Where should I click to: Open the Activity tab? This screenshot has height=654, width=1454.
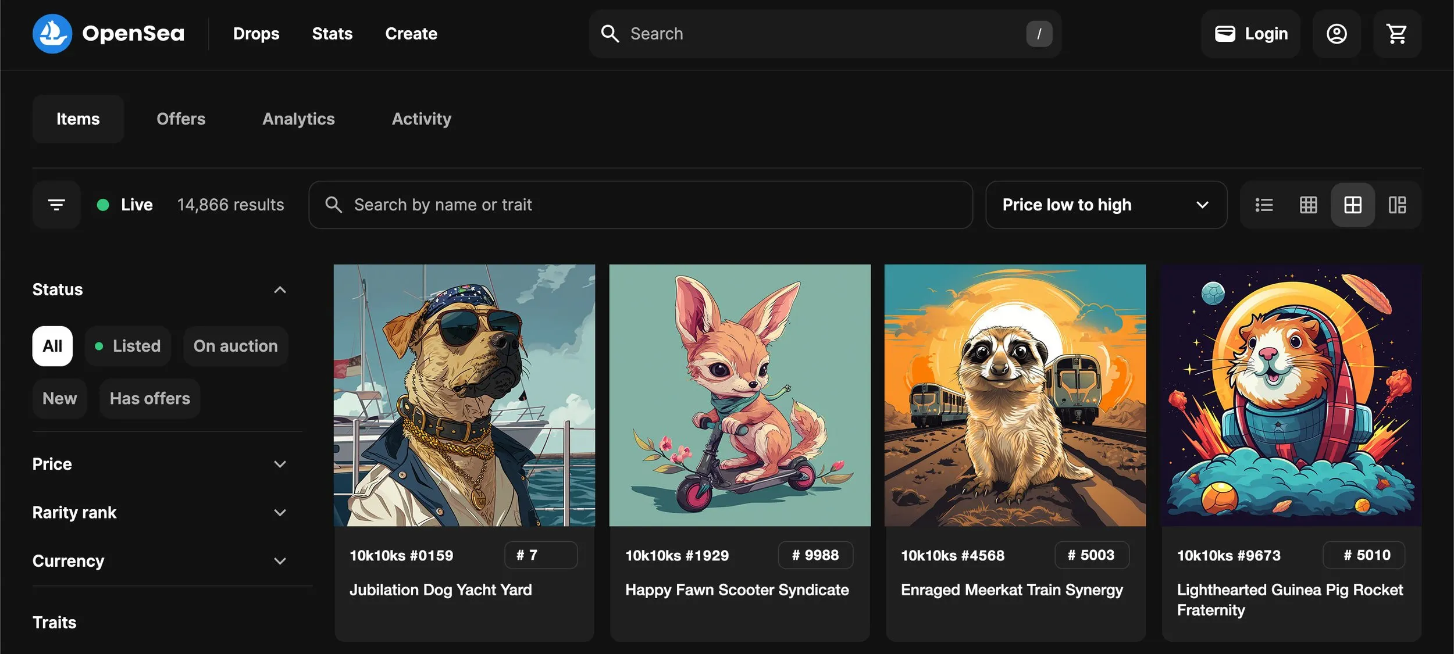coord(421,119)
